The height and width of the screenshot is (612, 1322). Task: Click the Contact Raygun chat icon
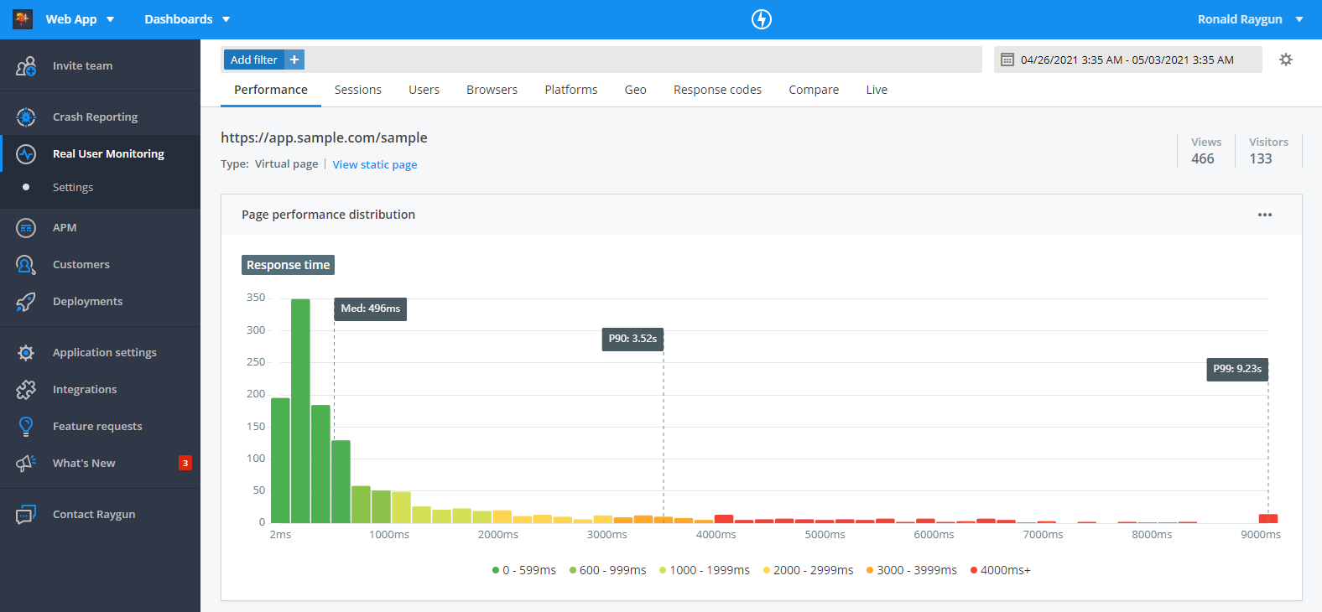click(26, 515)
